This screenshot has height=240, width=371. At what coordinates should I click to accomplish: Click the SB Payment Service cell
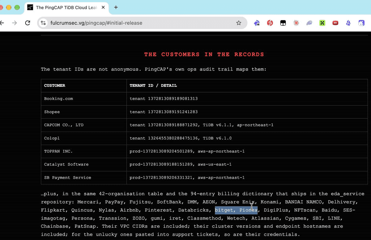click(84, 178)
